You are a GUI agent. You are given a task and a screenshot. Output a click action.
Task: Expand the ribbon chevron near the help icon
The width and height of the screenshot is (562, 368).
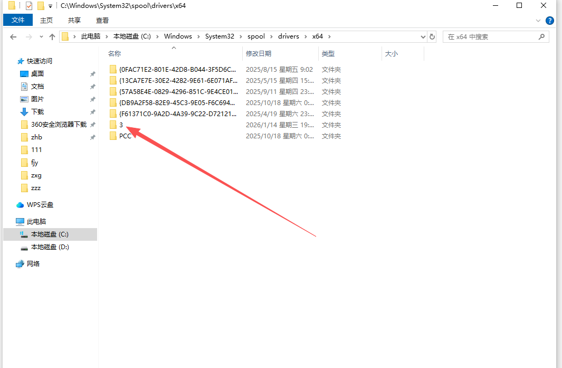point(539,20)
